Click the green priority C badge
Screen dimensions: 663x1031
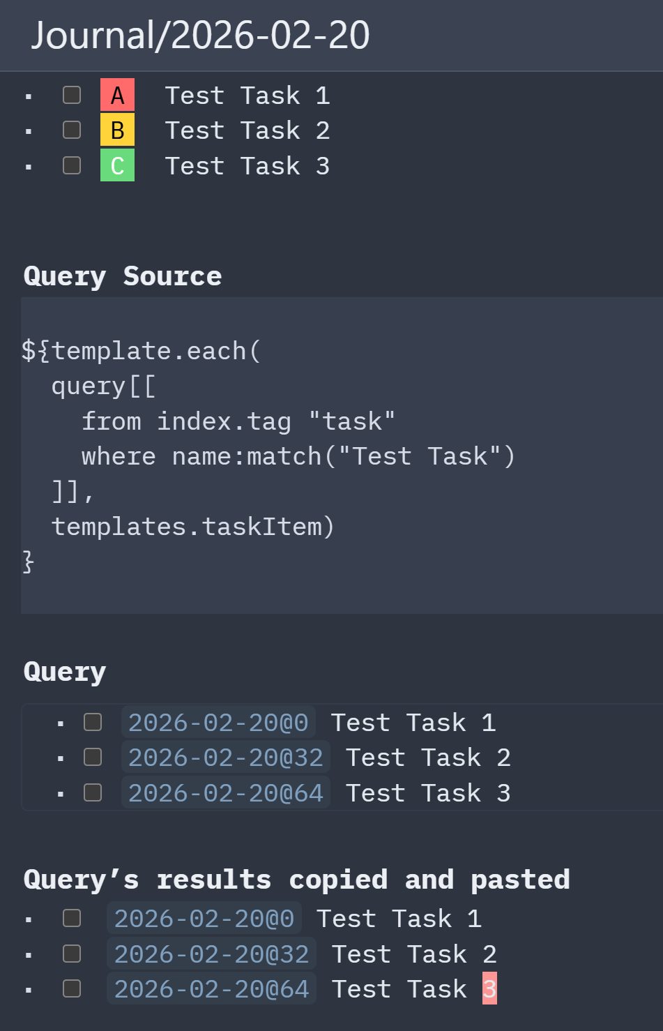pyautogui.click(x=117, y=165)
